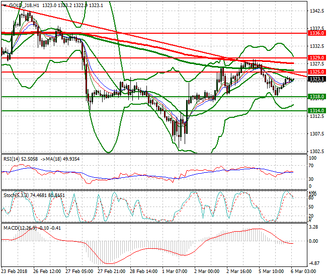327x277 pixels.
Task: Click the 1332.5 price axis value
Action: tap(317, 46)
